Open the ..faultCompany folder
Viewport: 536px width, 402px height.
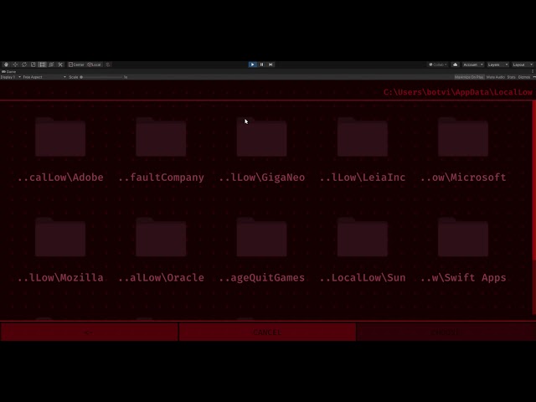point(161,137)
